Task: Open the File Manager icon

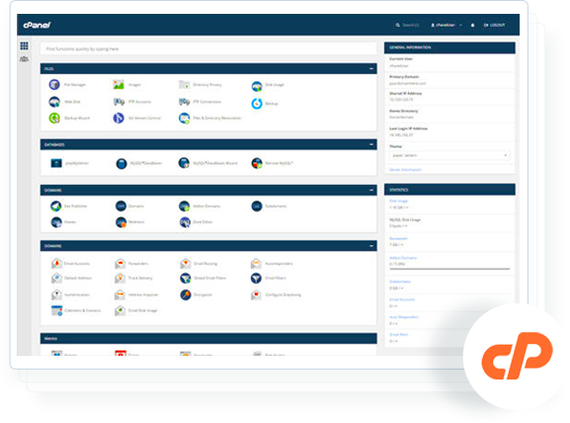Action: tap(54, 85)
